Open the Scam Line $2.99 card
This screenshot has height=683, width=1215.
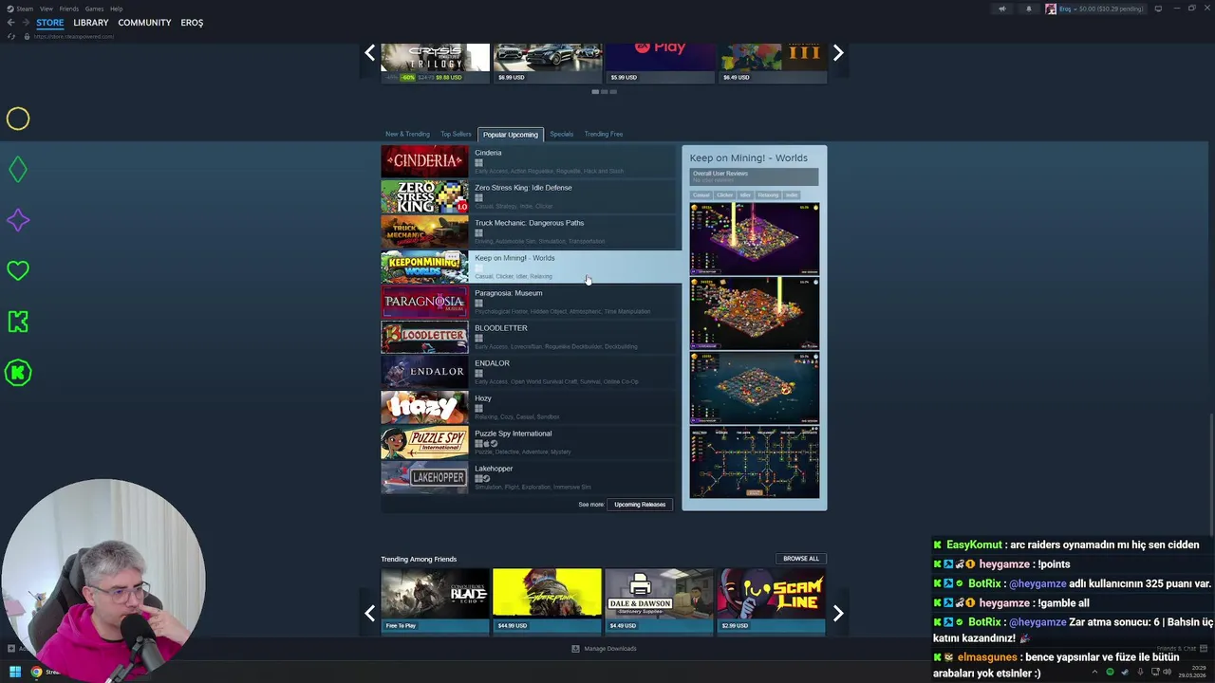point(771,600)
